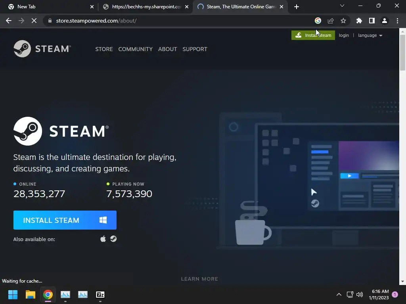Switch to the New Tab tab
This screenshot has width=406, height=304.
coord(49,7)
